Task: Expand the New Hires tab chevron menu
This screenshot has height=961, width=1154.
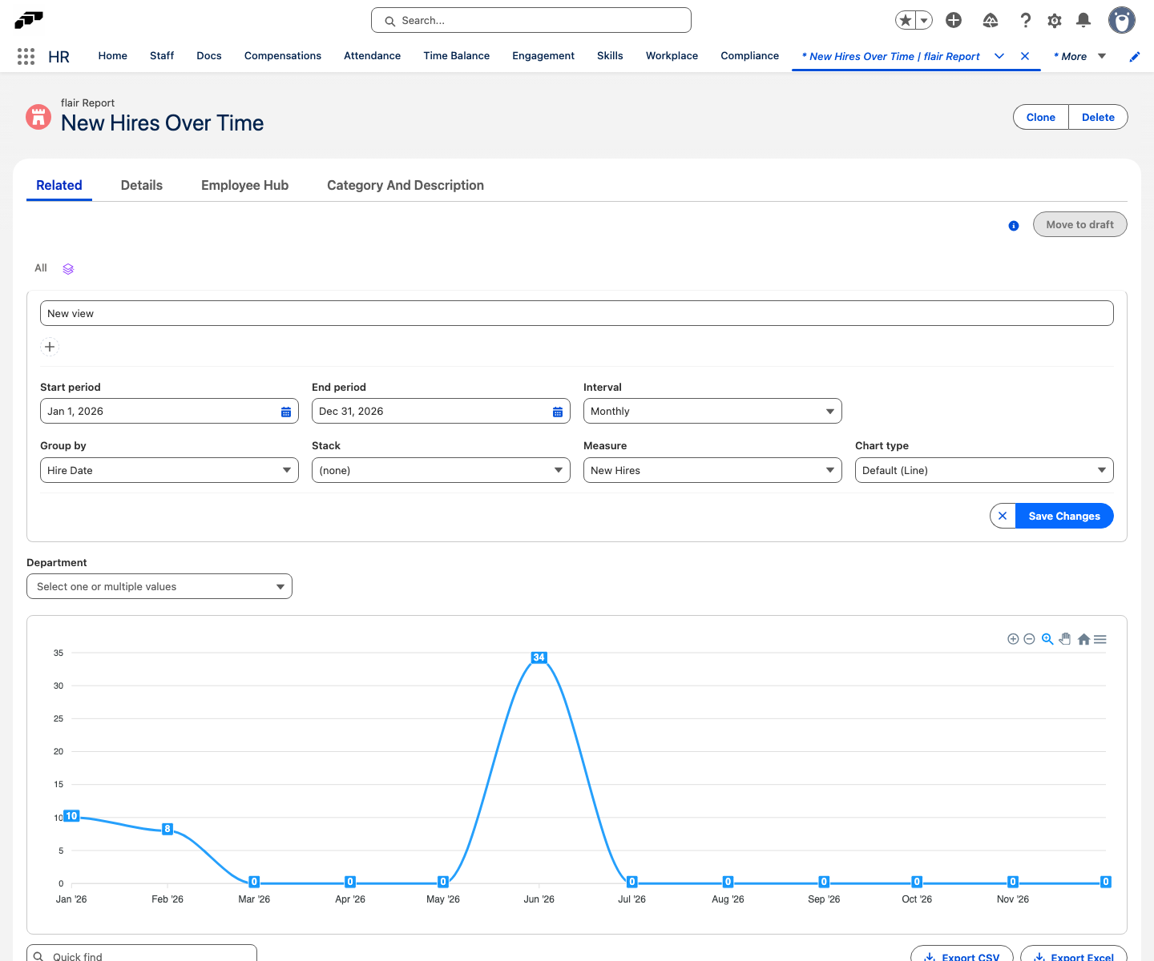Action: (x=999, y=56)
